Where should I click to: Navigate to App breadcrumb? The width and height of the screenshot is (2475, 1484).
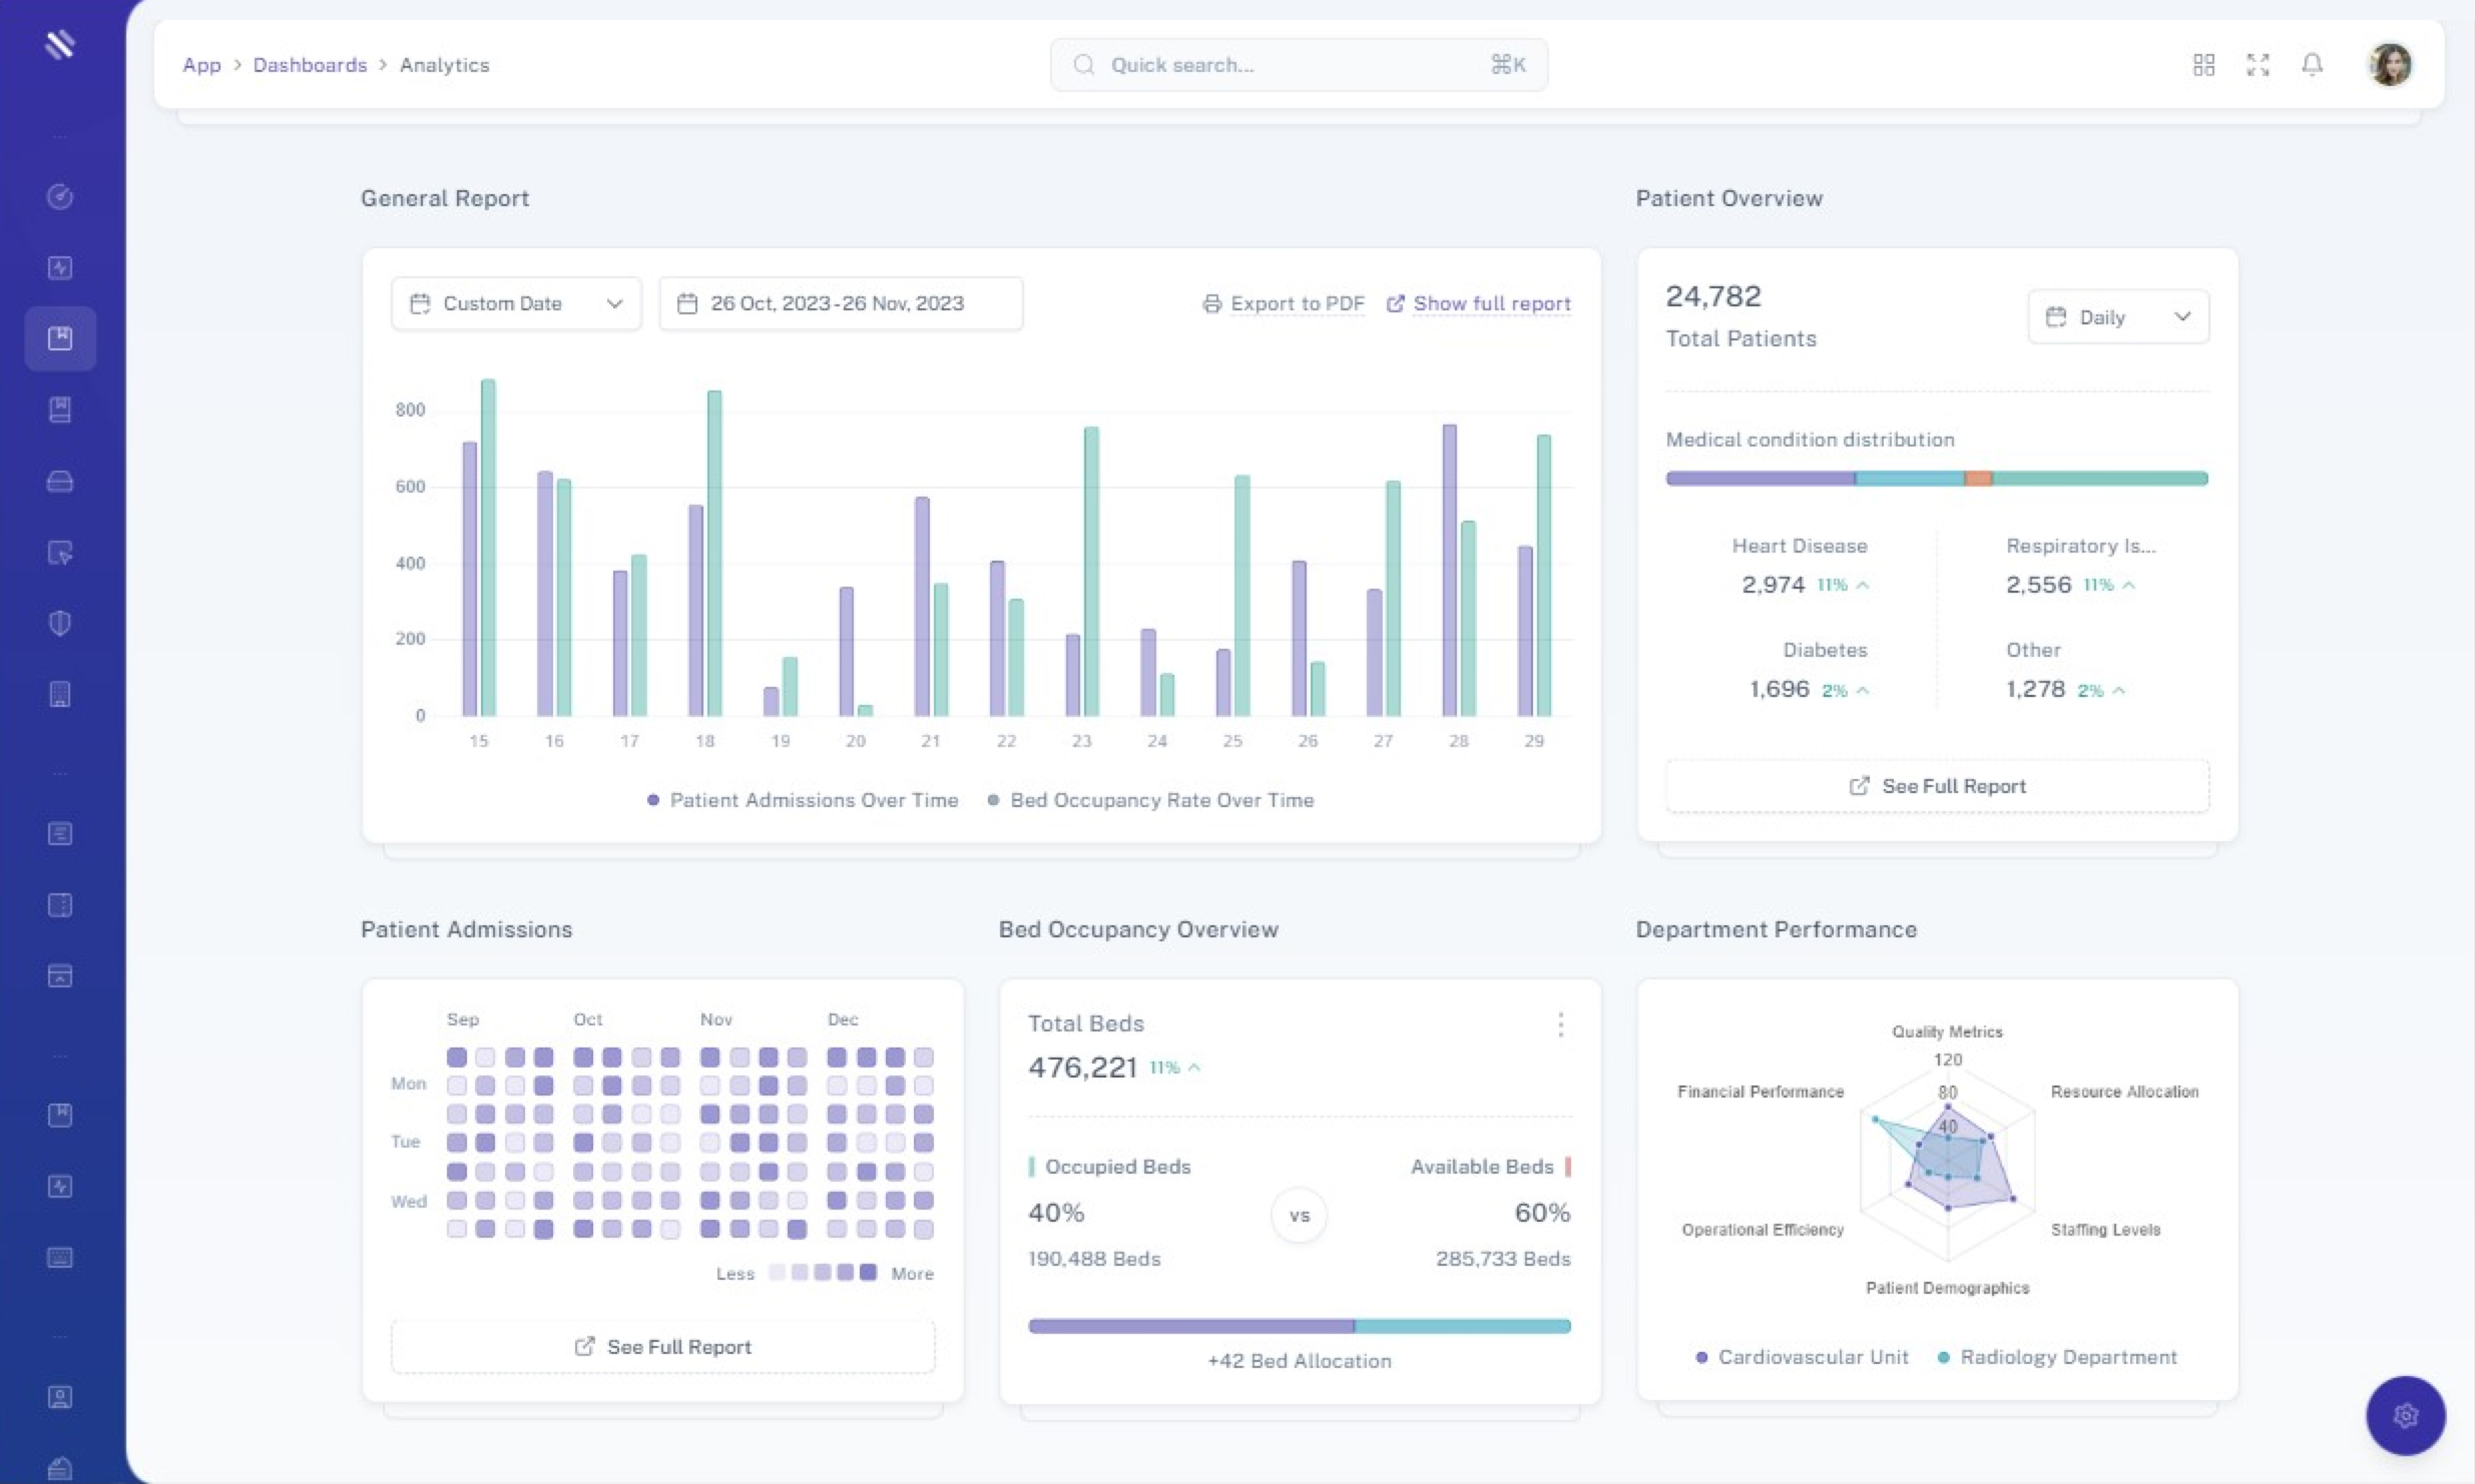tap(201, 65)
